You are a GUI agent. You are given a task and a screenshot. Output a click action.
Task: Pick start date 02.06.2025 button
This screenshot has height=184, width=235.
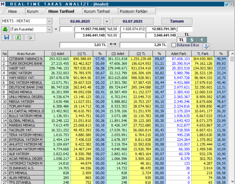click(x=80, y=21)
